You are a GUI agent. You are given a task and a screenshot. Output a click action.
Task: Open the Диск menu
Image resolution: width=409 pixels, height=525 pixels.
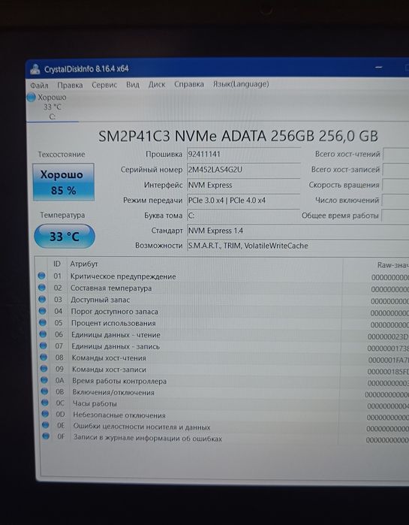coord(157,84)
